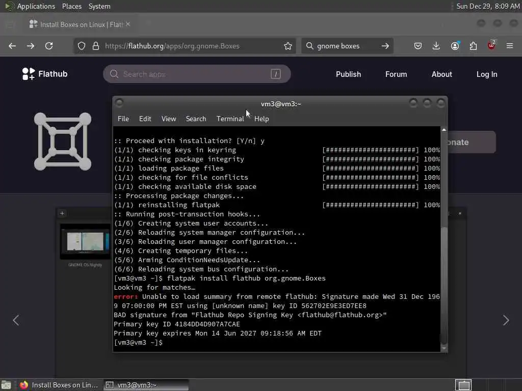
Task: Open the Terminal menu
Action: click(230, 119)
